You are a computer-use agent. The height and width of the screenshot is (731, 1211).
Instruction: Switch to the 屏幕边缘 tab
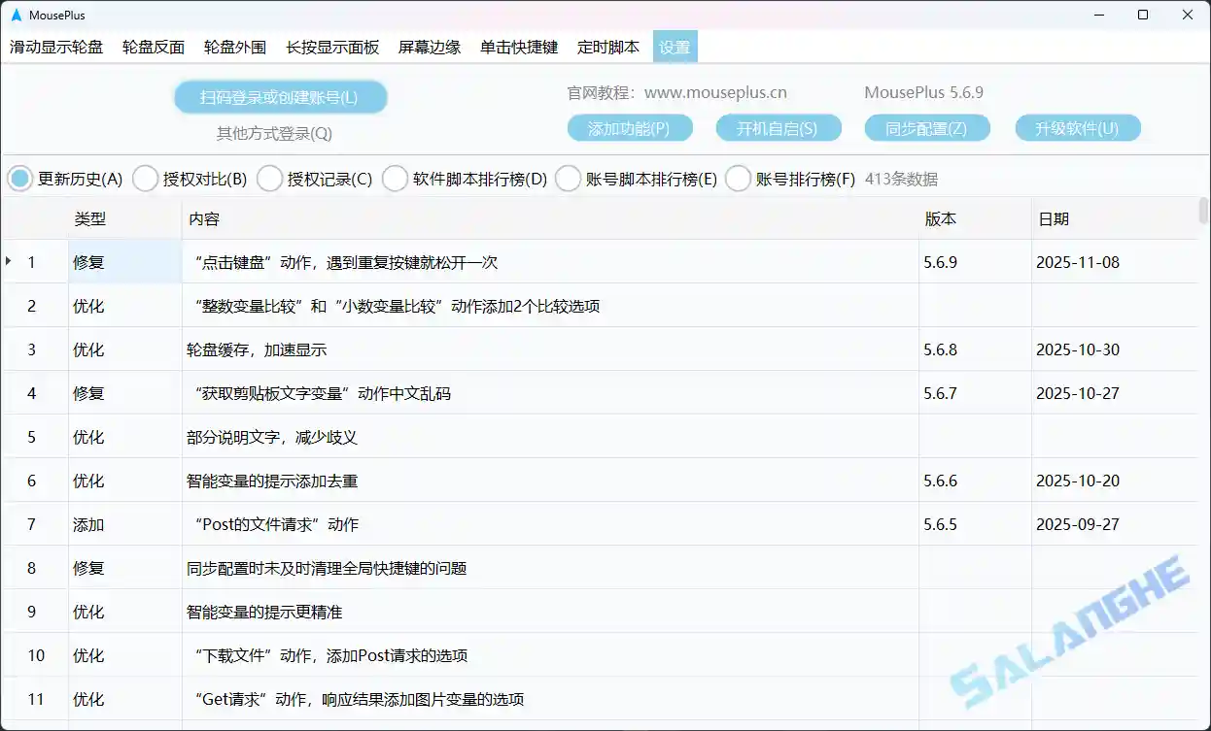[x=429, y=46]
